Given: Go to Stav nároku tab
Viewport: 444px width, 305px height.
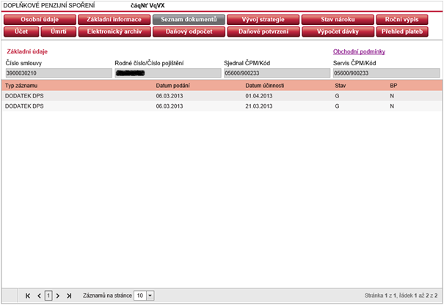Looking at the screenshot, I should [x=337, y=20].
